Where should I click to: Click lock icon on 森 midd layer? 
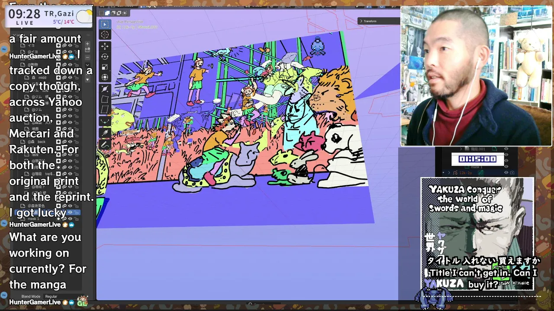click(75, 77)
